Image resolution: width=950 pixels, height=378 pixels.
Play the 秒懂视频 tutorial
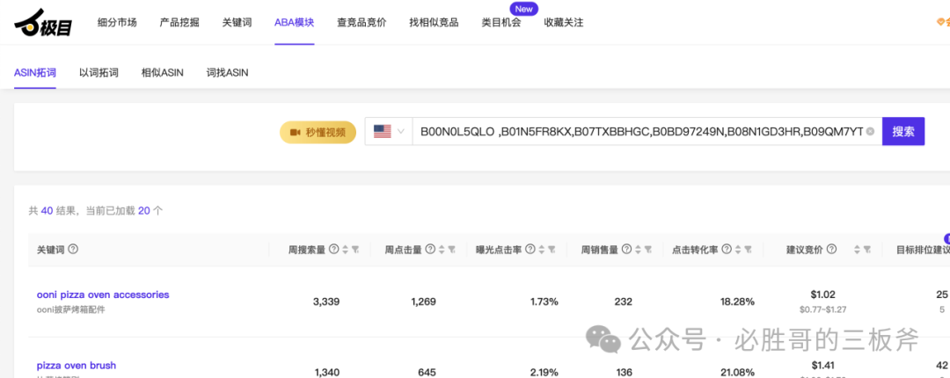tap(318, 132)
